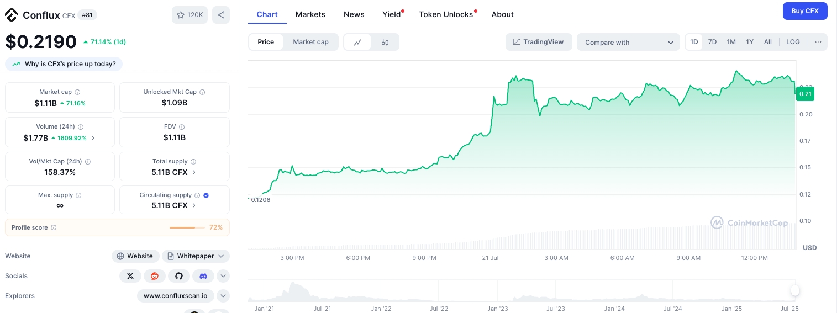Open the Discord social icon
The width and height of the screenshot is (837, 313).
click(x=203, y=276)
